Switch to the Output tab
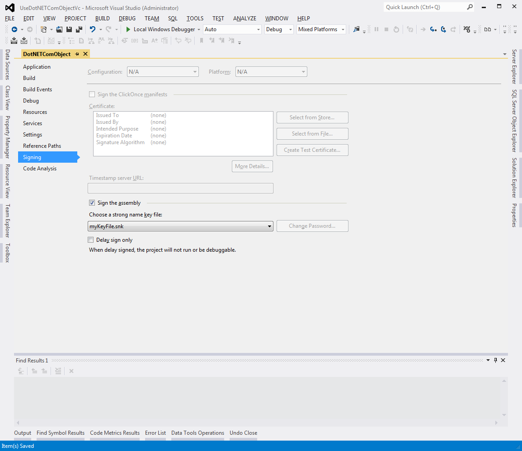Viewport: 522px width, 451px height. (x=23, y=432)
